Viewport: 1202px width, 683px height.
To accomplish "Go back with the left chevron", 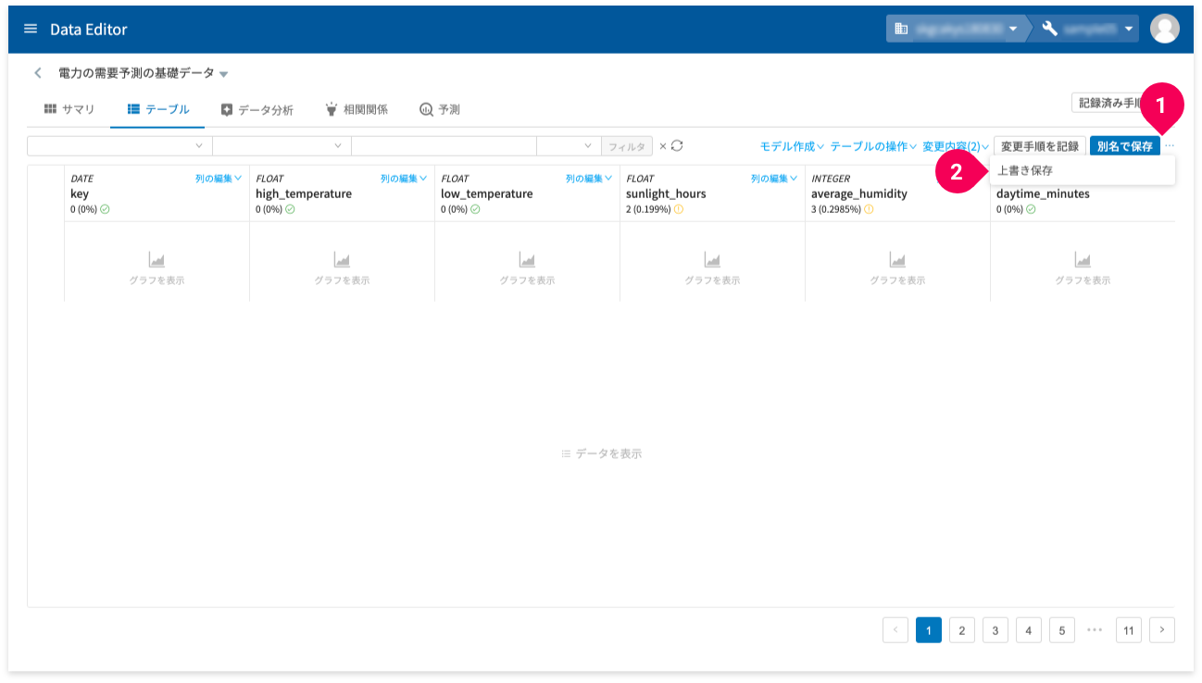I will click(38, 72).
